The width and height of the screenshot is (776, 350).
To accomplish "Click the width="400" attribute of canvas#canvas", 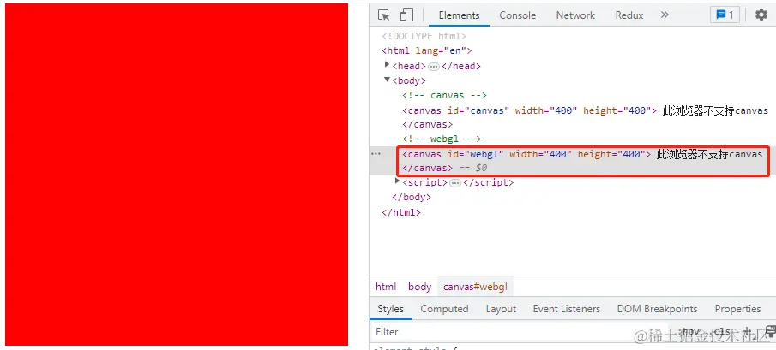I will [546, 110].
